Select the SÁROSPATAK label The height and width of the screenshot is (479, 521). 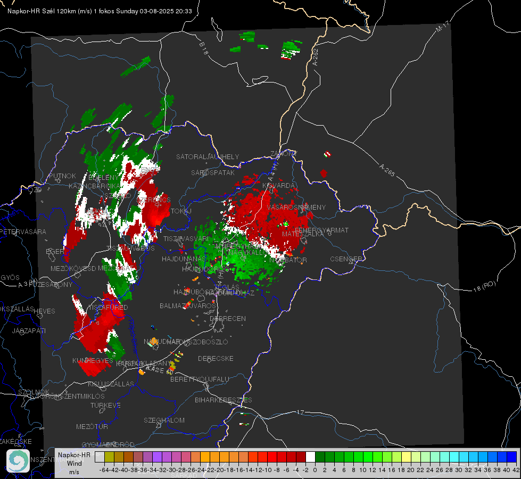(x=213, y=172)
